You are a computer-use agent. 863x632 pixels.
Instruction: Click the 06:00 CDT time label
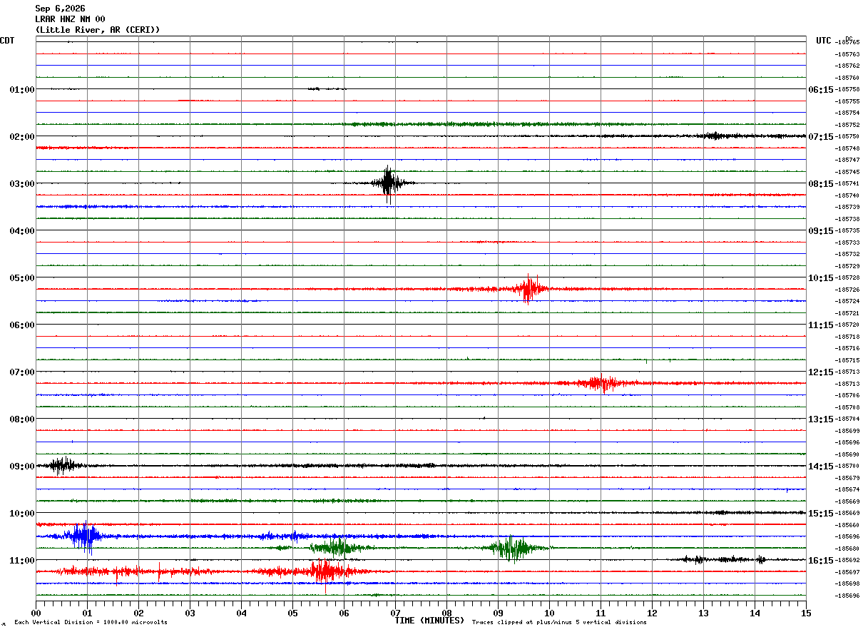tap(22, 325)
